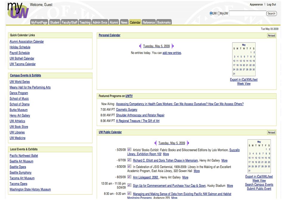Go to next day in Personal Calendar
286x214 pixels.
click(x=173, y=46)
